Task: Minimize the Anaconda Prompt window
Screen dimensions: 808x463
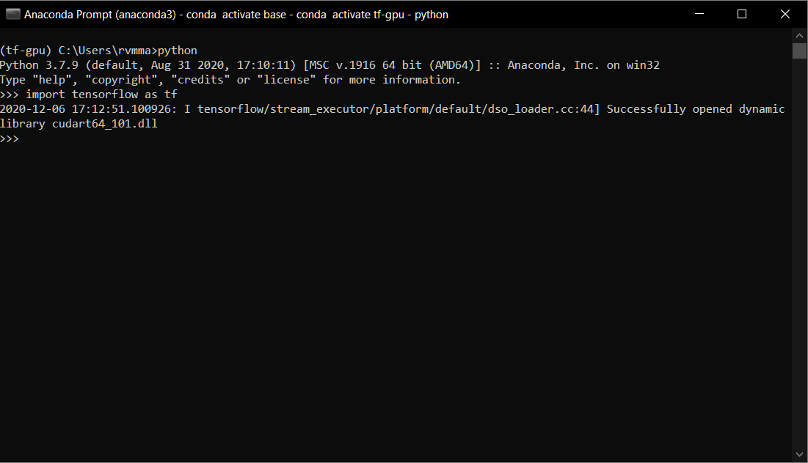Action: tap(698, 14)
